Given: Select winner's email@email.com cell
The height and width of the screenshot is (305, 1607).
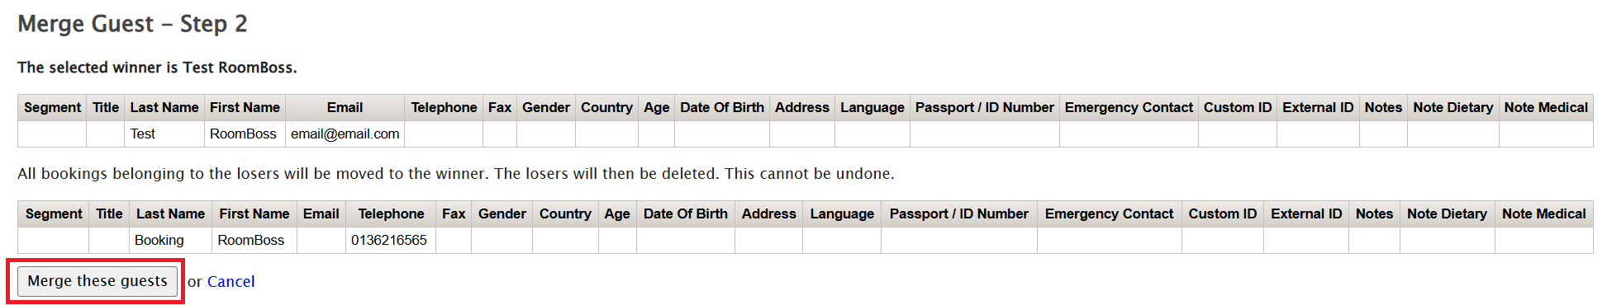Looking at the screenshot, I should [345, 134].
